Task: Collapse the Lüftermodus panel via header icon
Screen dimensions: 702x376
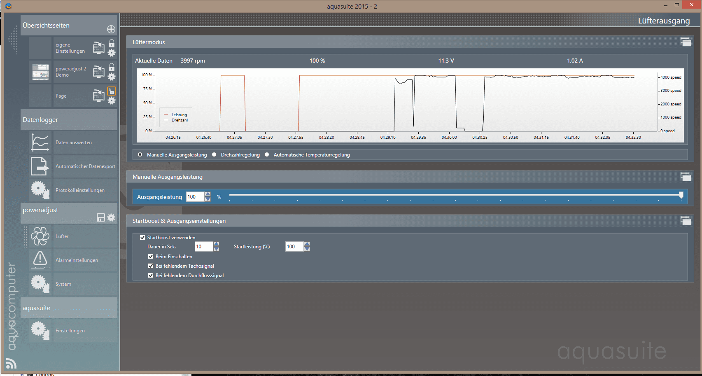Action: tap(686, 42)
